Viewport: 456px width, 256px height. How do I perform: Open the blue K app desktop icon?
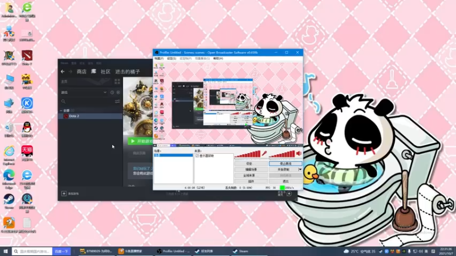[27, 105]
